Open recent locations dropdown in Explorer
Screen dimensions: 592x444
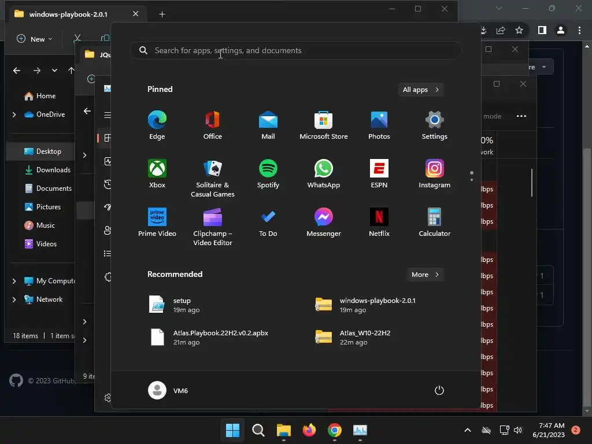click(54, 71)
